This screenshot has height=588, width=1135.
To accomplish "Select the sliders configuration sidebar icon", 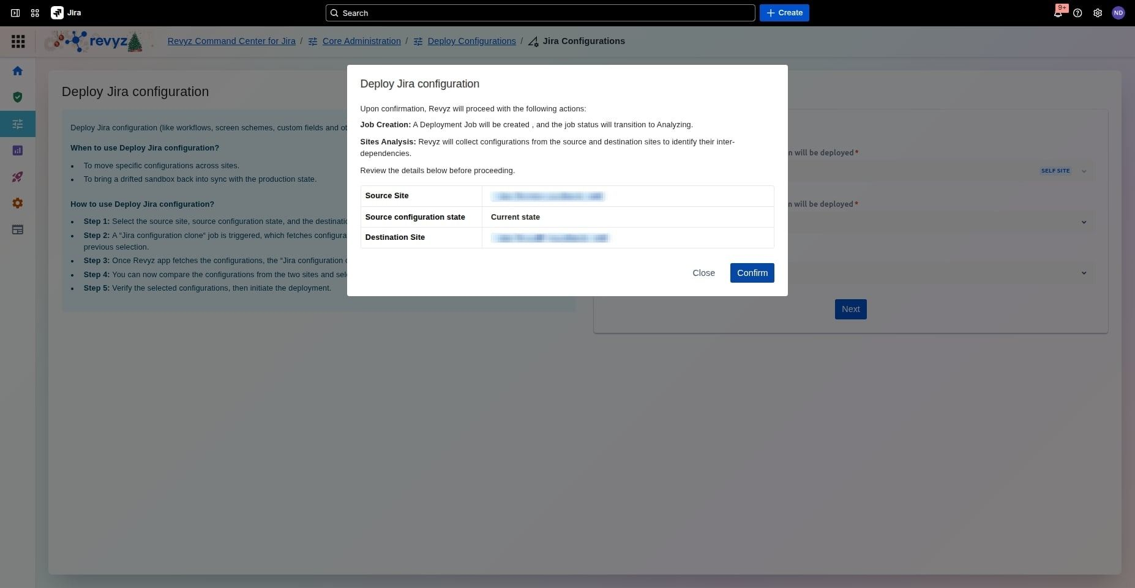I will (18, 124).
